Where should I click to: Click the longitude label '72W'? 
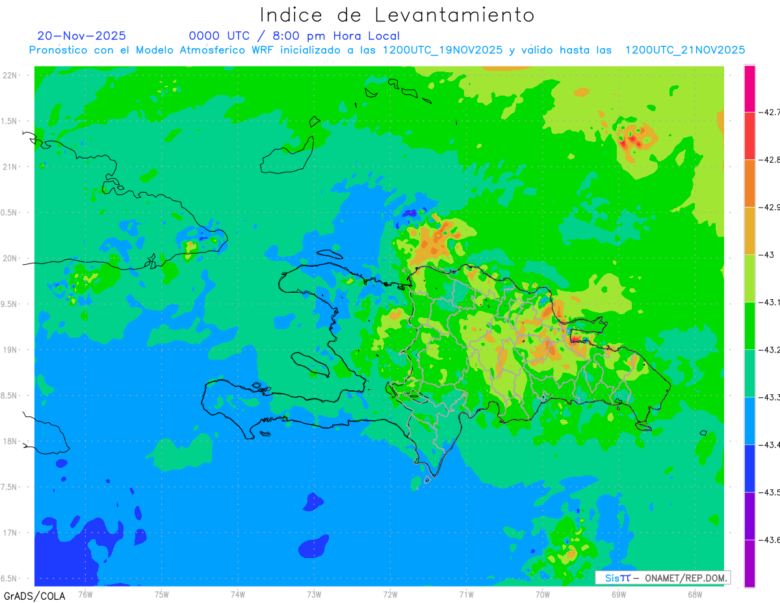(x=391, y=594)
